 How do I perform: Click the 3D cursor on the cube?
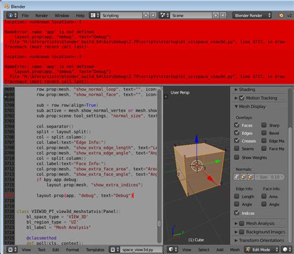click(x=197, y=166)
